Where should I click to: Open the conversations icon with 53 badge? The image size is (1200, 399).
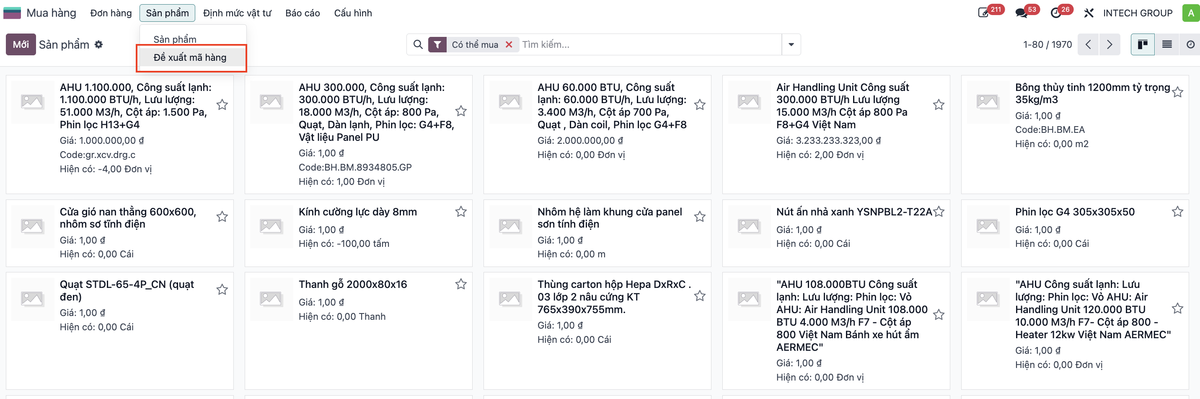point(1021,13)
